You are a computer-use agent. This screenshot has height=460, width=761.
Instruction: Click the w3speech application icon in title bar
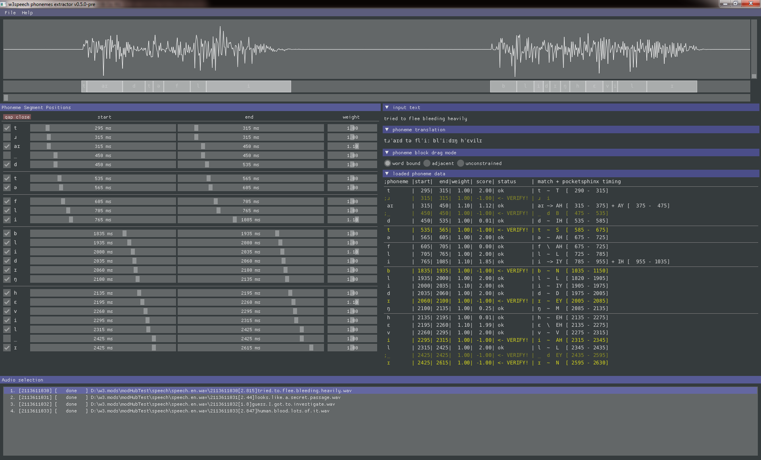[4, 4]
